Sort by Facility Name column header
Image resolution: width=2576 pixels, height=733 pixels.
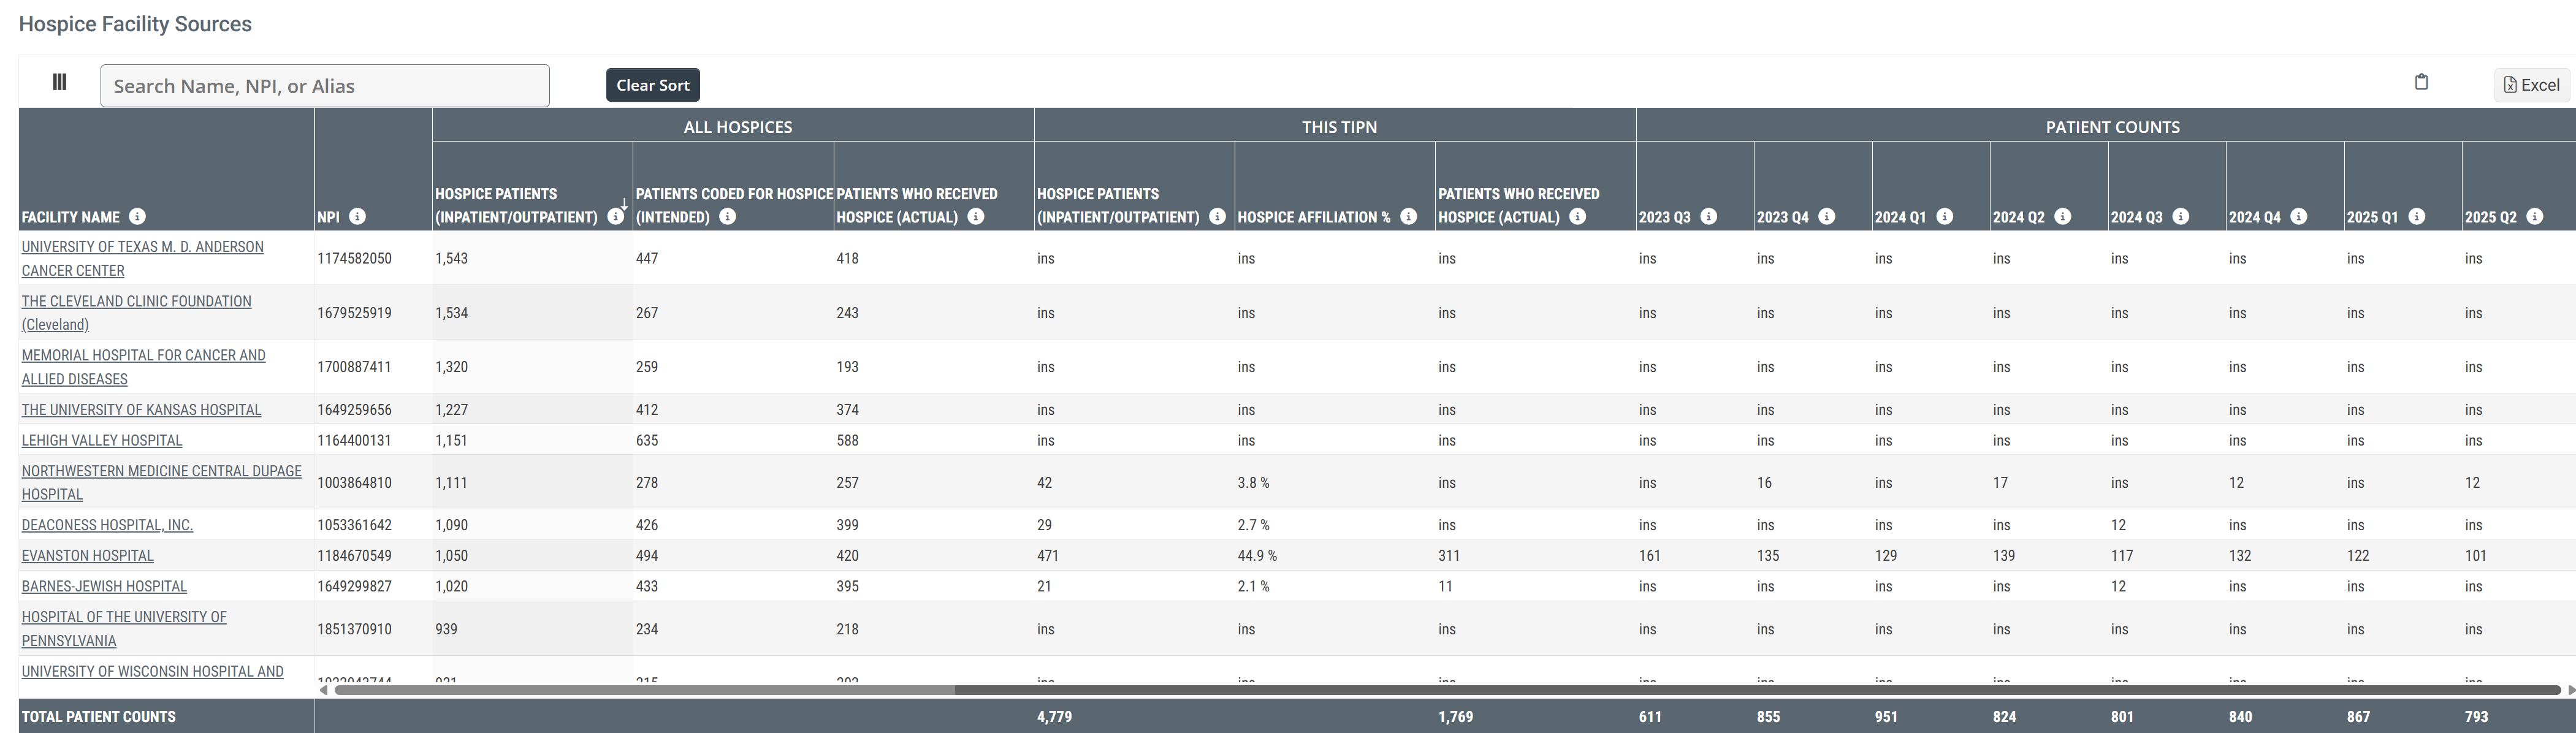[71, 217]
